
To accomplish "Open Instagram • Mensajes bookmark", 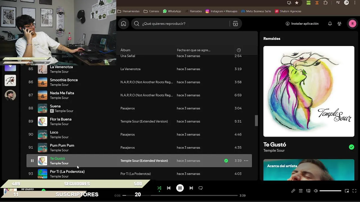I will tap(221, 11).
